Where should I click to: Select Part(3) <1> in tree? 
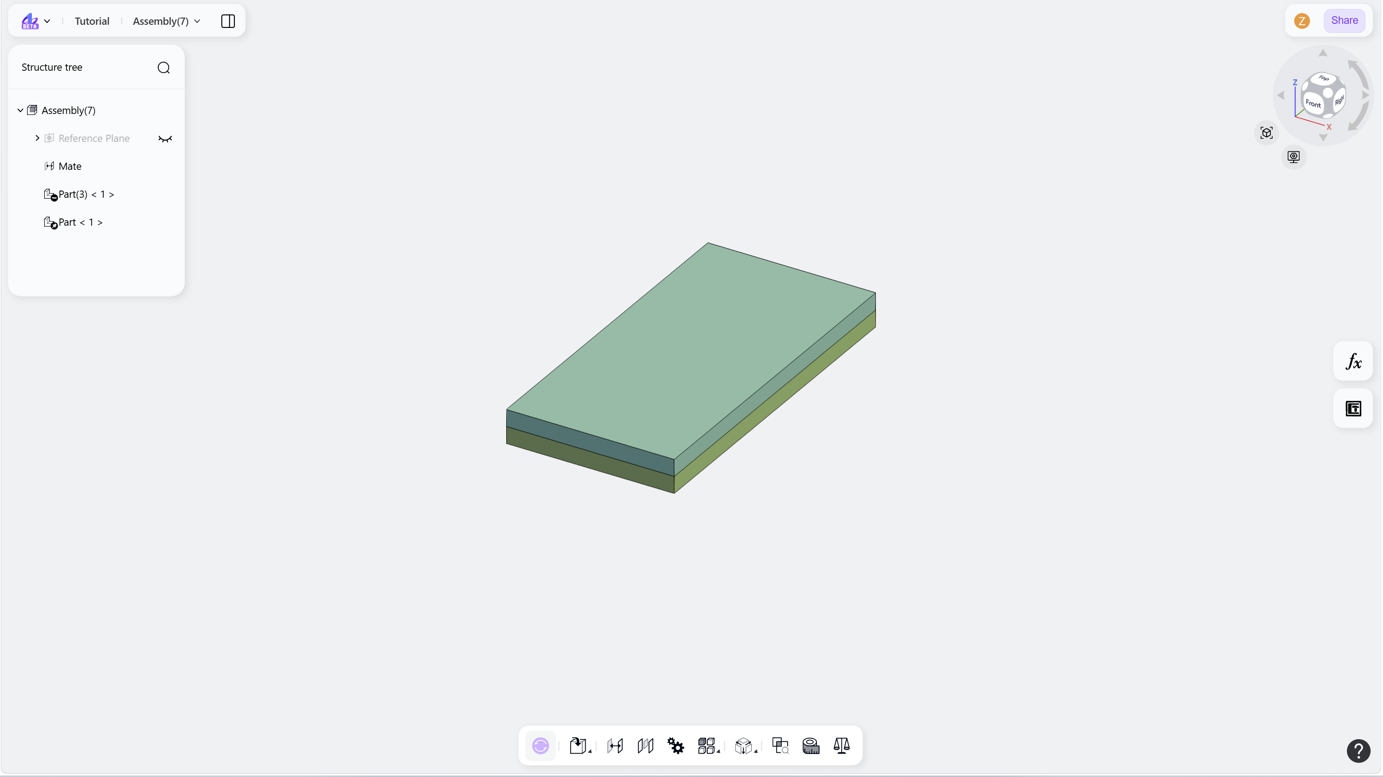tap(86, 194)
